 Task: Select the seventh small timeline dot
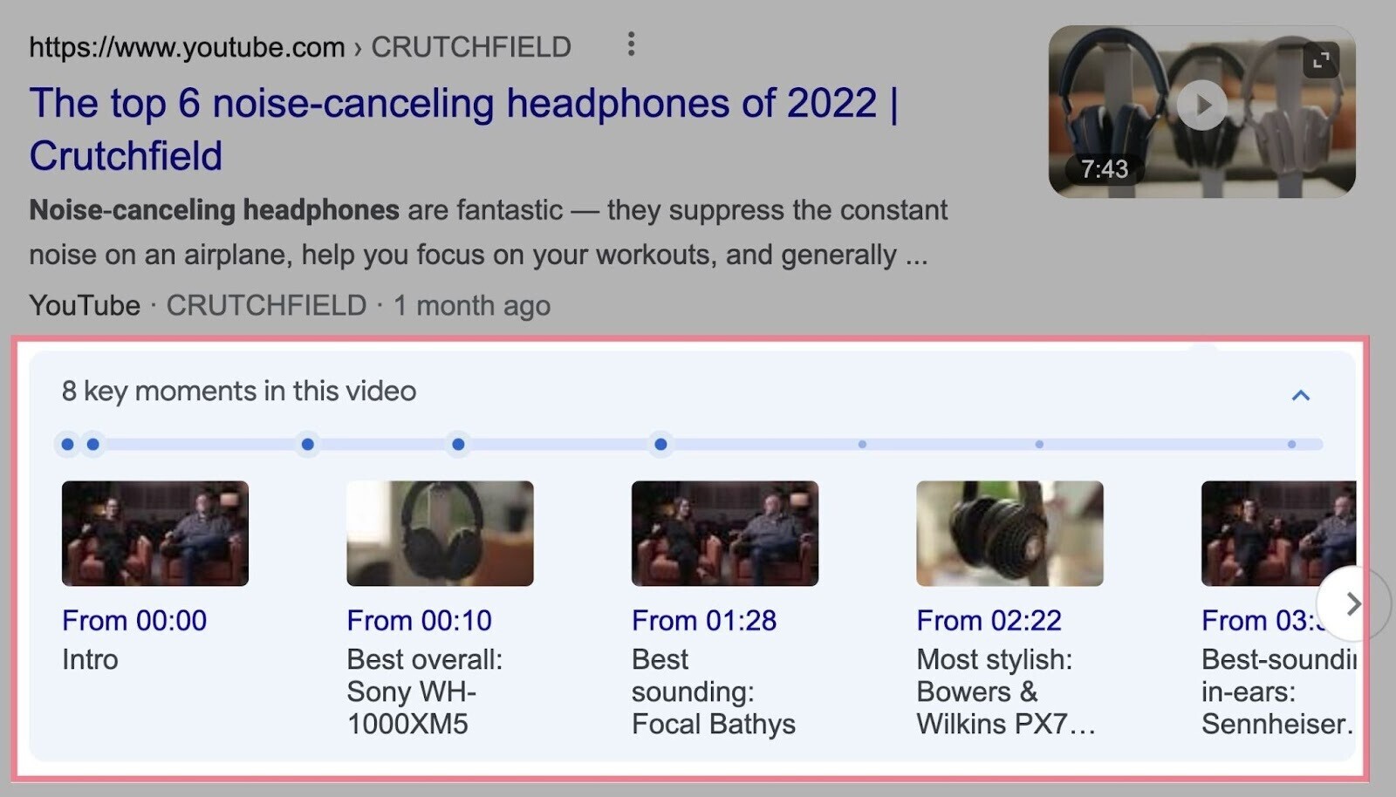pos(1039,445)
